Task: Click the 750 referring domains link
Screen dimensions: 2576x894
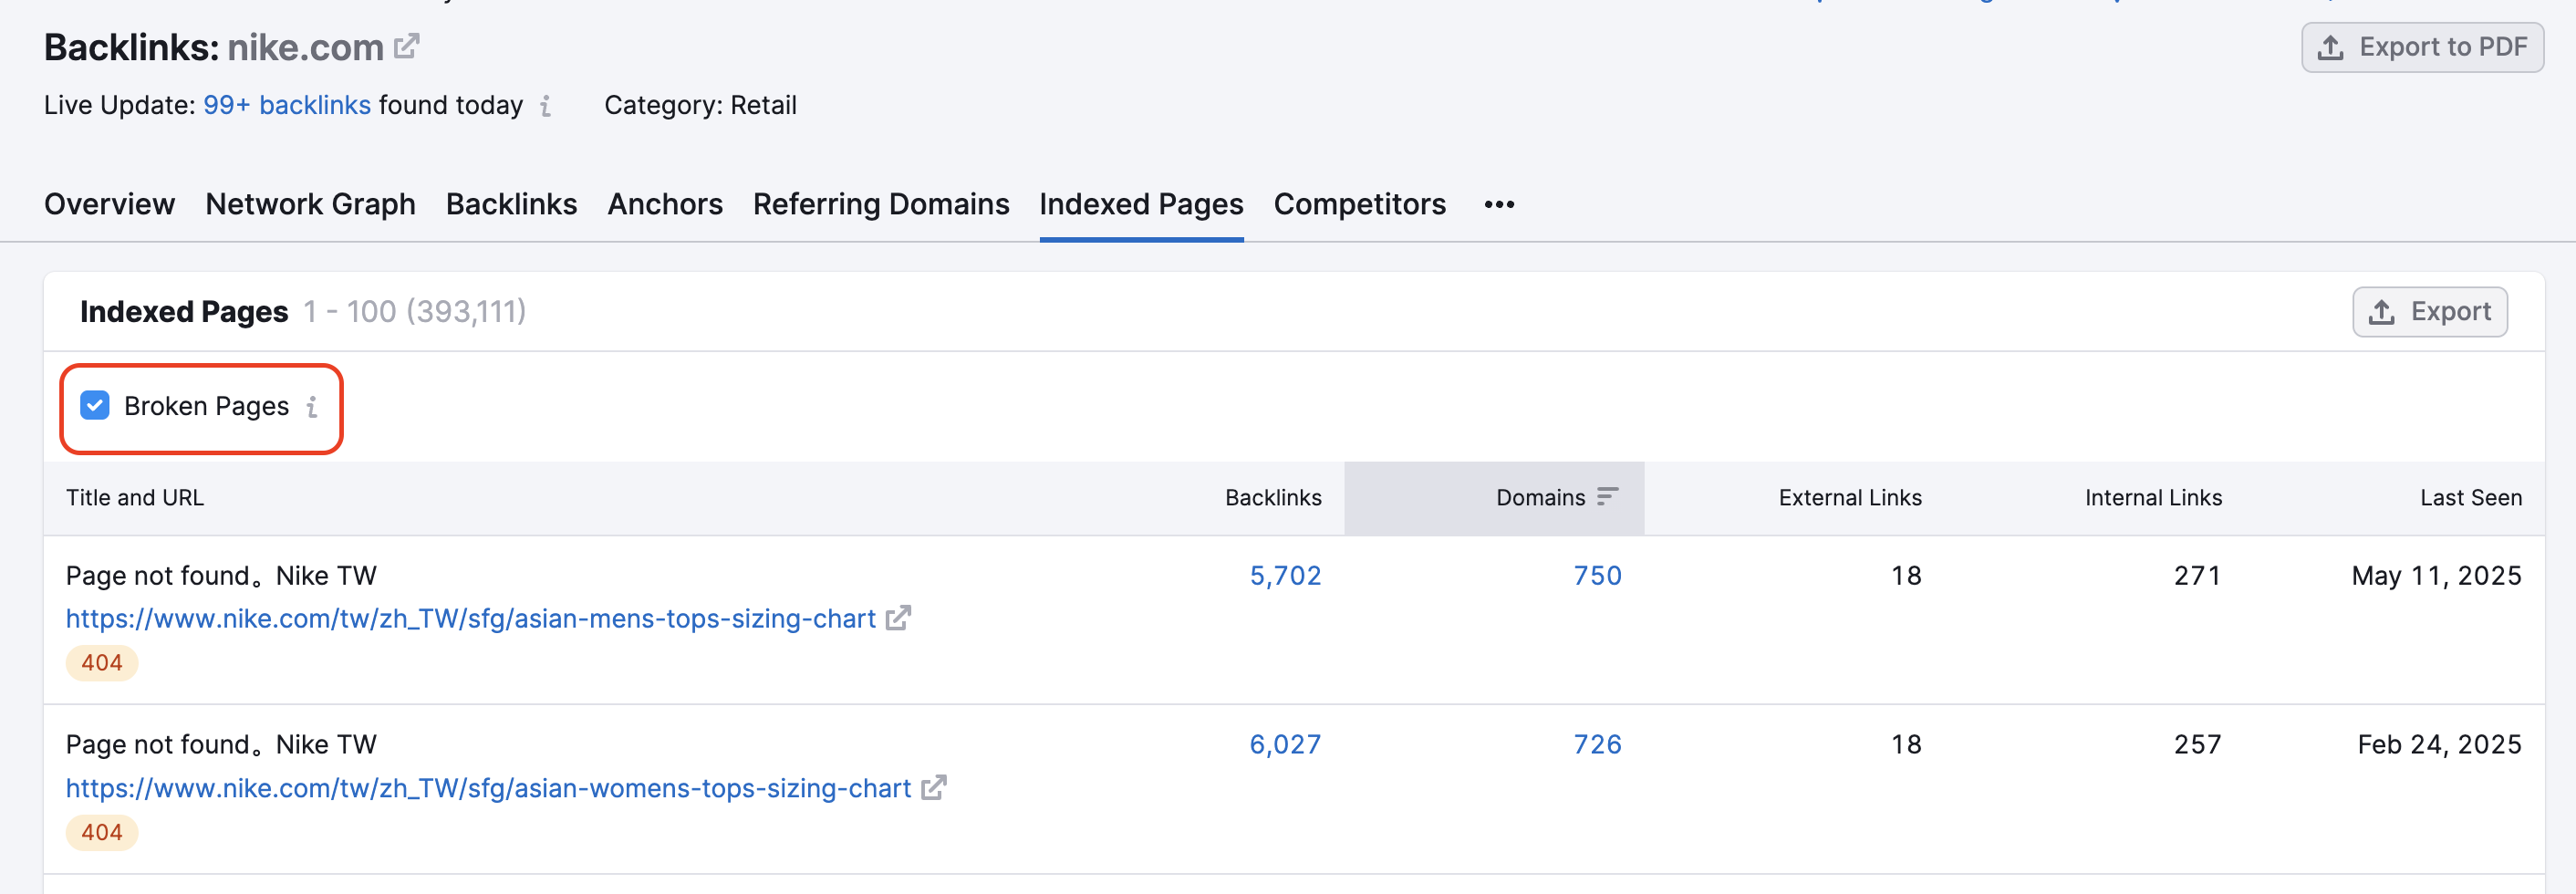Action: click(x=1595, y=575)
